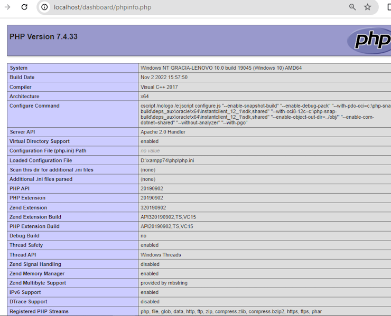This screenshot has width=391, height=316.
Task: Select the Thread Safety label
Action: 26,245
